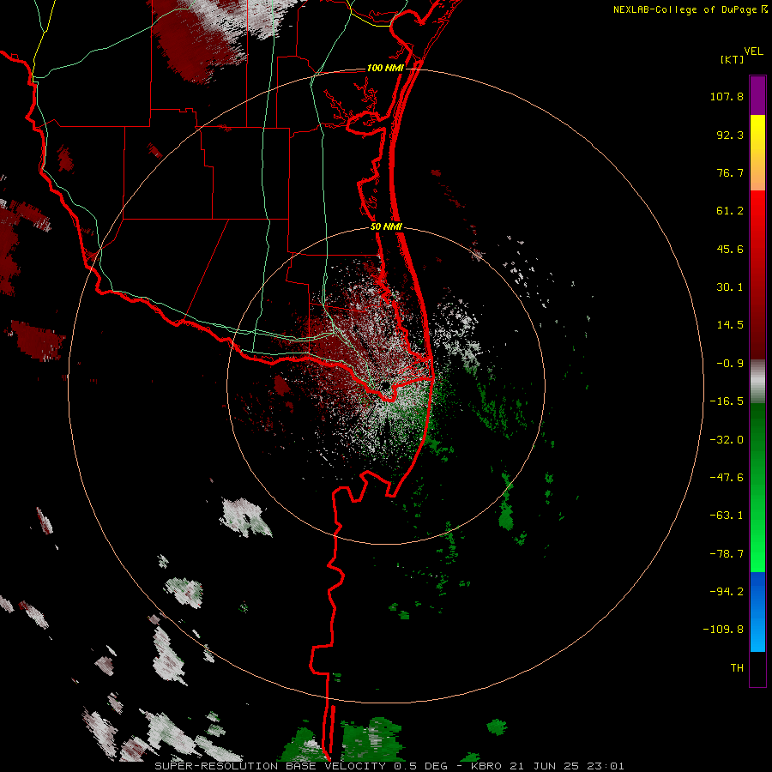Click the TH legend label
The width and height of the screenshot is (772, 772).
[x=737, y=668]
